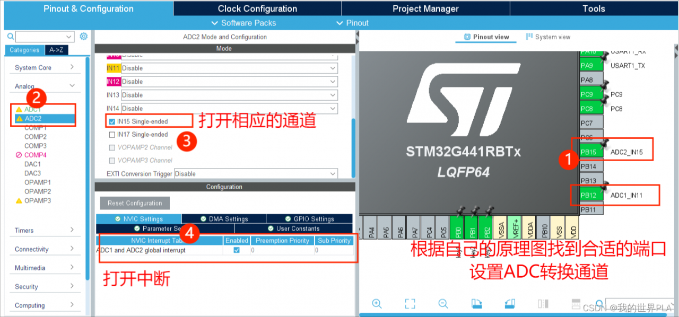Uncheck IN15 Single-ended checkbox
The width and height of the screenshot is (679, 317).
112,121
